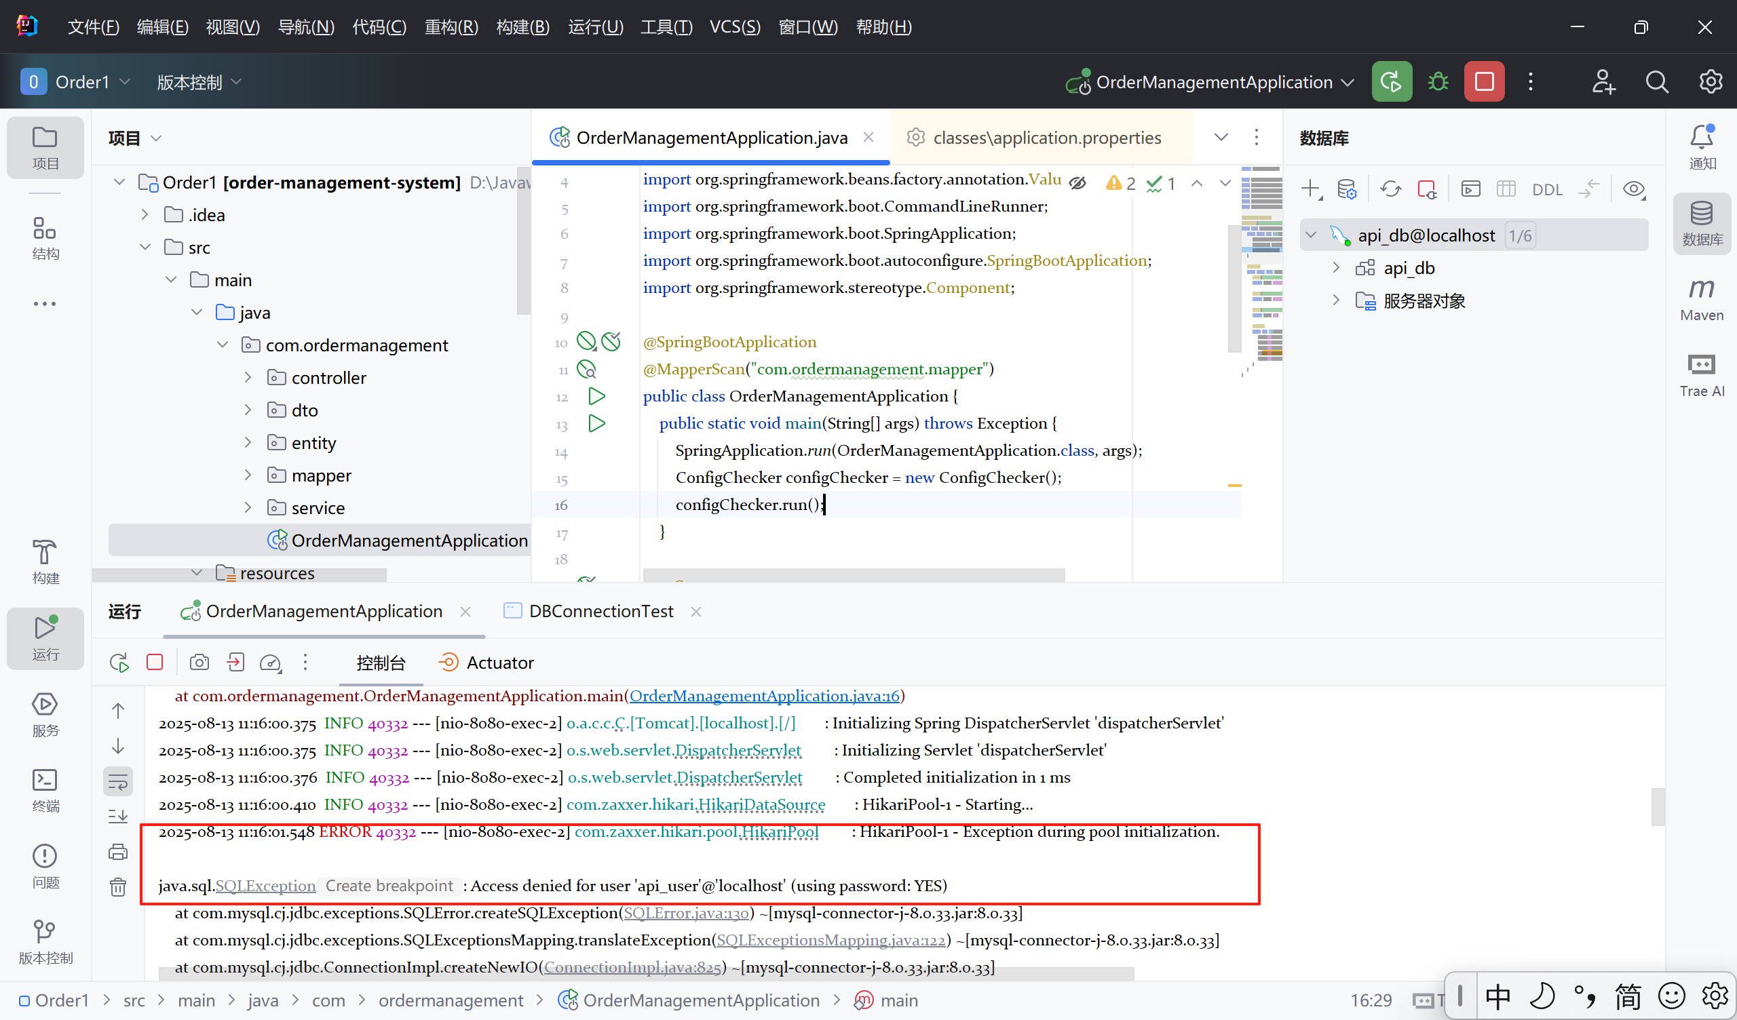Image resolution: width=1737 pixels, height=1020 pixels.
Task: Toggle half-moon full/half width in IME bar
Action: tap(1541, 996)
